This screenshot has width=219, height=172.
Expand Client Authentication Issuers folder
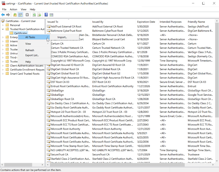[x=3, y=65]
